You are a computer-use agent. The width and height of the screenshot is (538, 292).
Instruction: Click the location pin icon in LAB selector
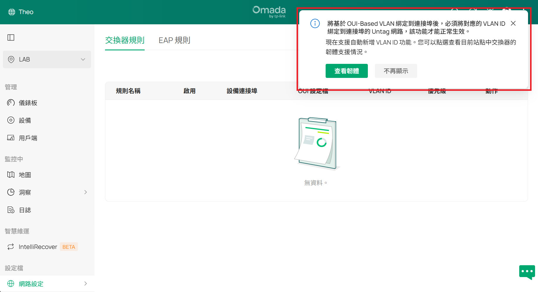pos(11,59)
